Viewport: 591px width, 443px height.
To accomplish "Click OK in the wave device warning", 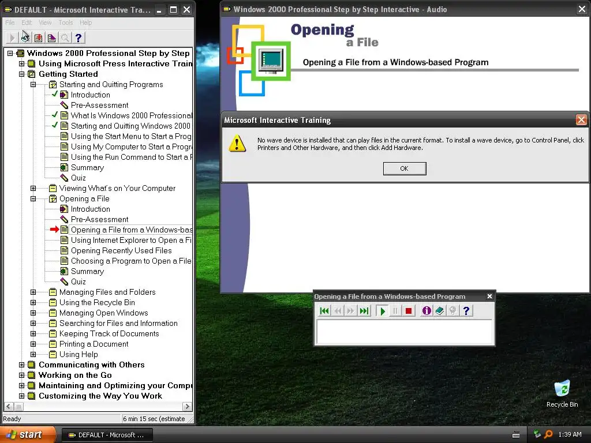I will click(405, 168).
